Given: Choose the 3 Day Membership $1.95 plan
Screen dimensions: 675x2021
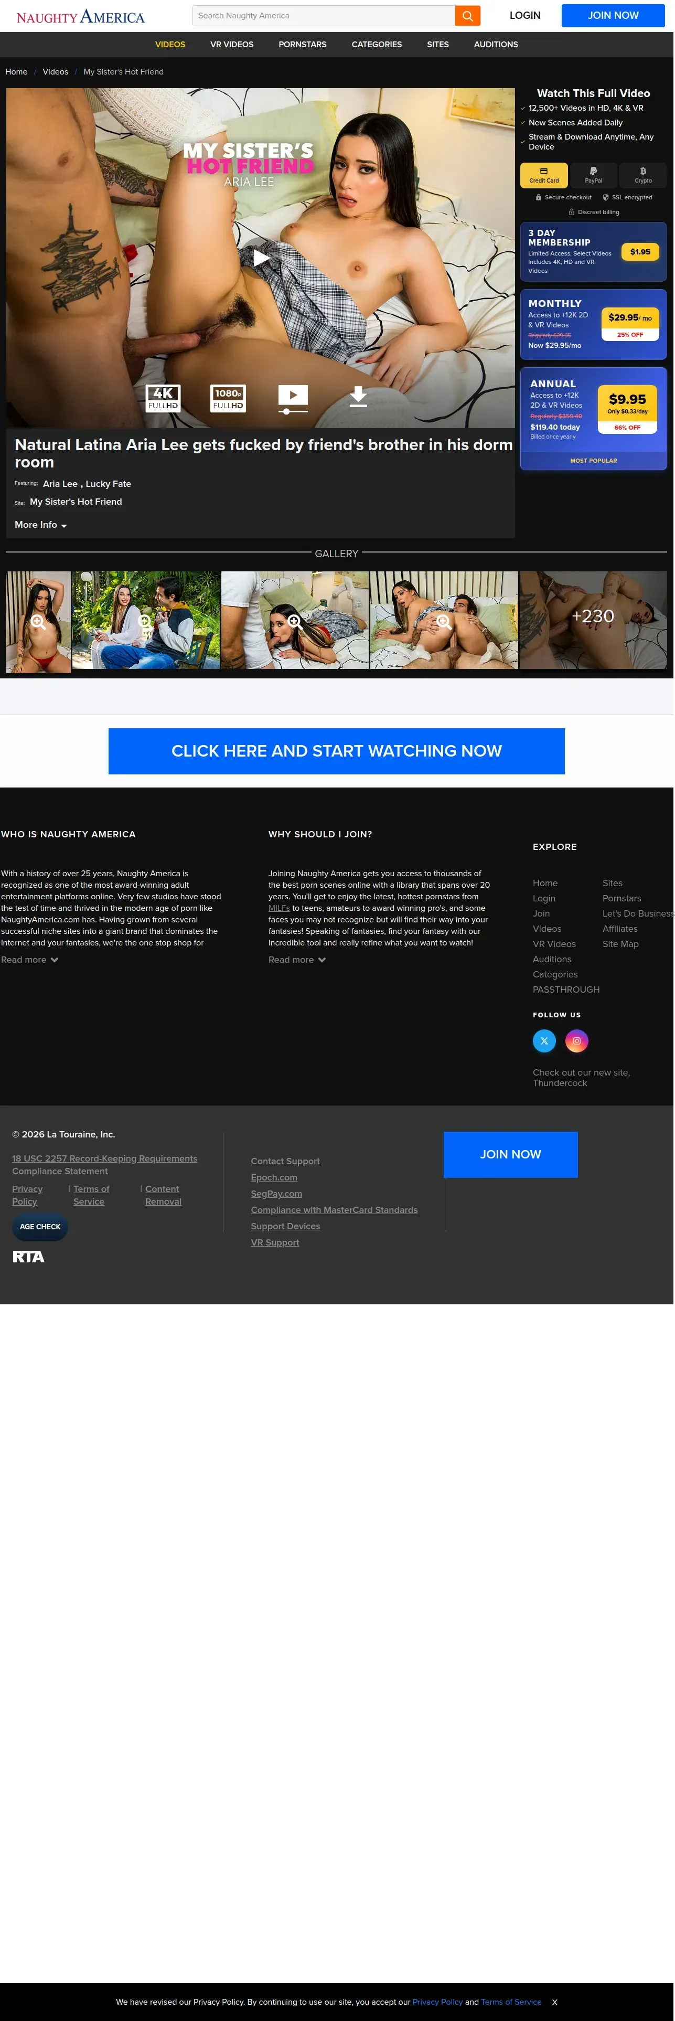Looking at the screenshot, I should point(594,253).
